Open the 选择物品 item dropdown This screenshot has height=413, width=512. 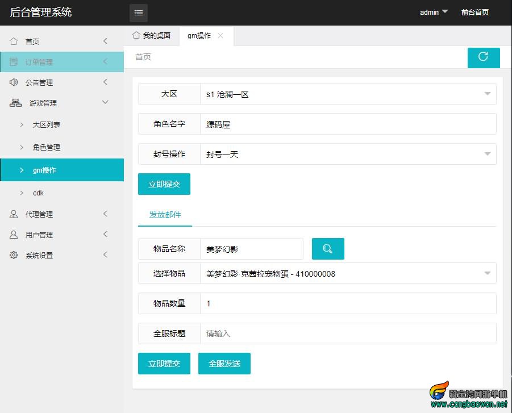pyautogui.click(x=348, y=274)
